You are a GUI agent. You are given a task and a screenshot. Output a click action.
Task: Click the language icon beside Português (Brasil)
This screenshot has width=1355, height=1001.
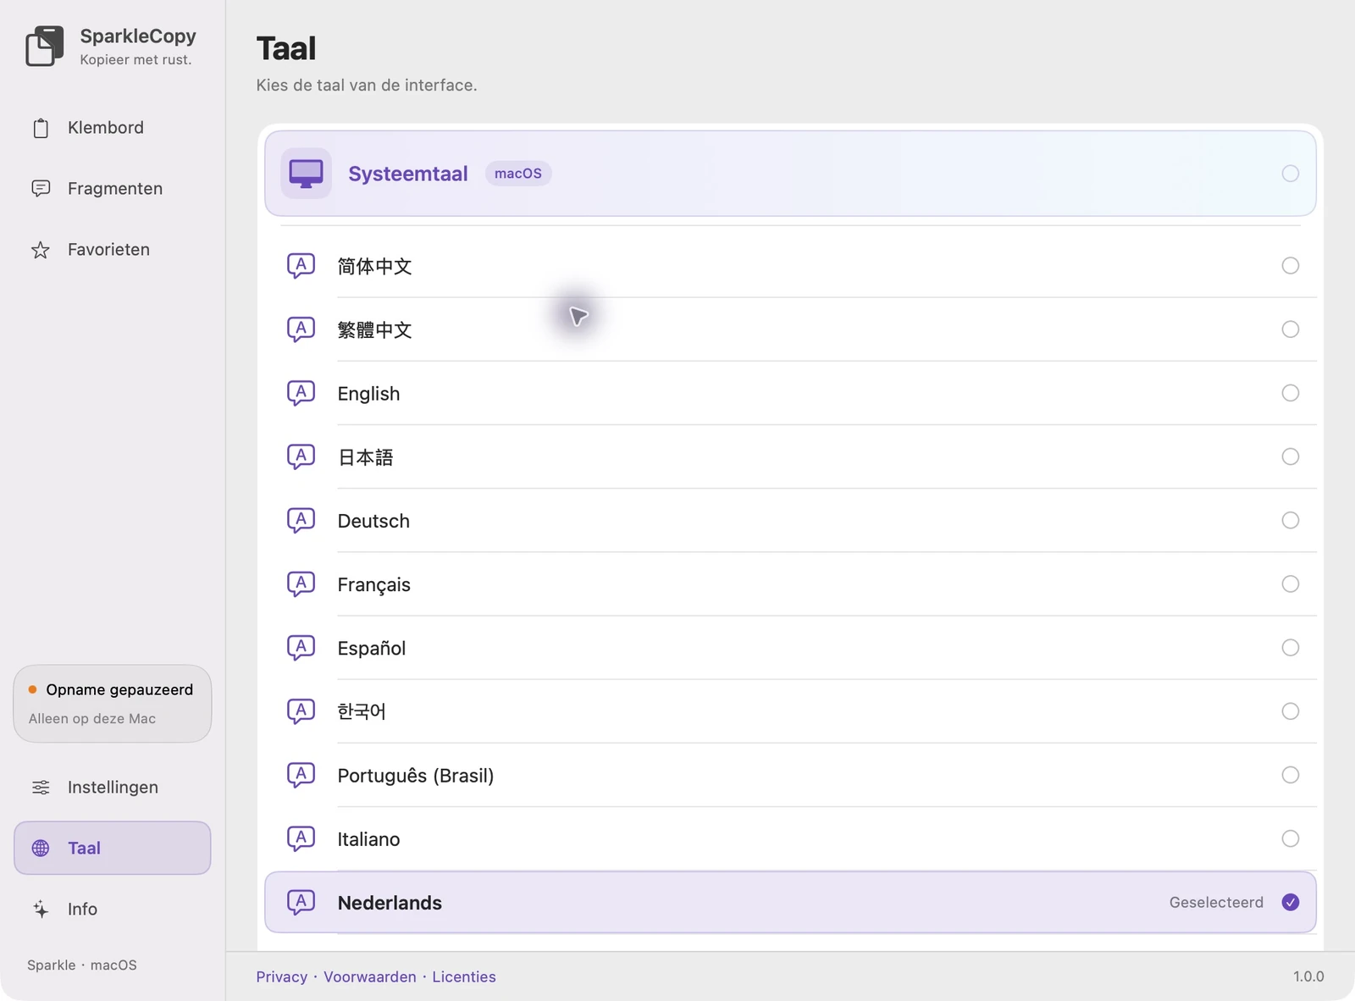click(x=301, y=775)
